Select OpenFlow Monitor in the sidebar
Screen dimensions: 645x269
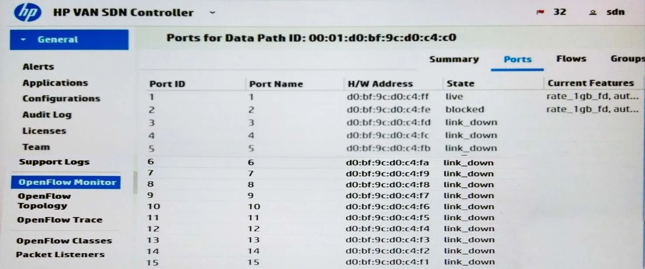coord(67,183)
